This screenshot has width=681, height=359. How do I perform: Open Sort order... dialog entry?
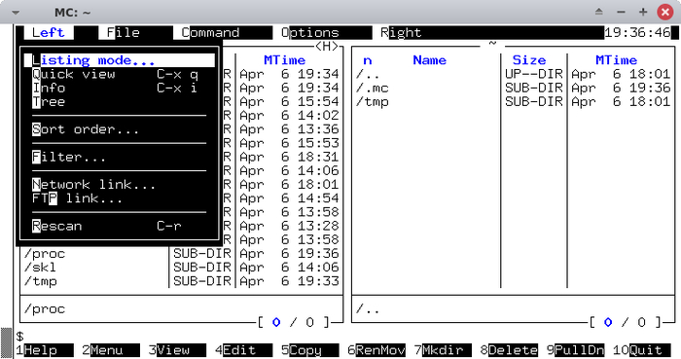click(120, 129)
